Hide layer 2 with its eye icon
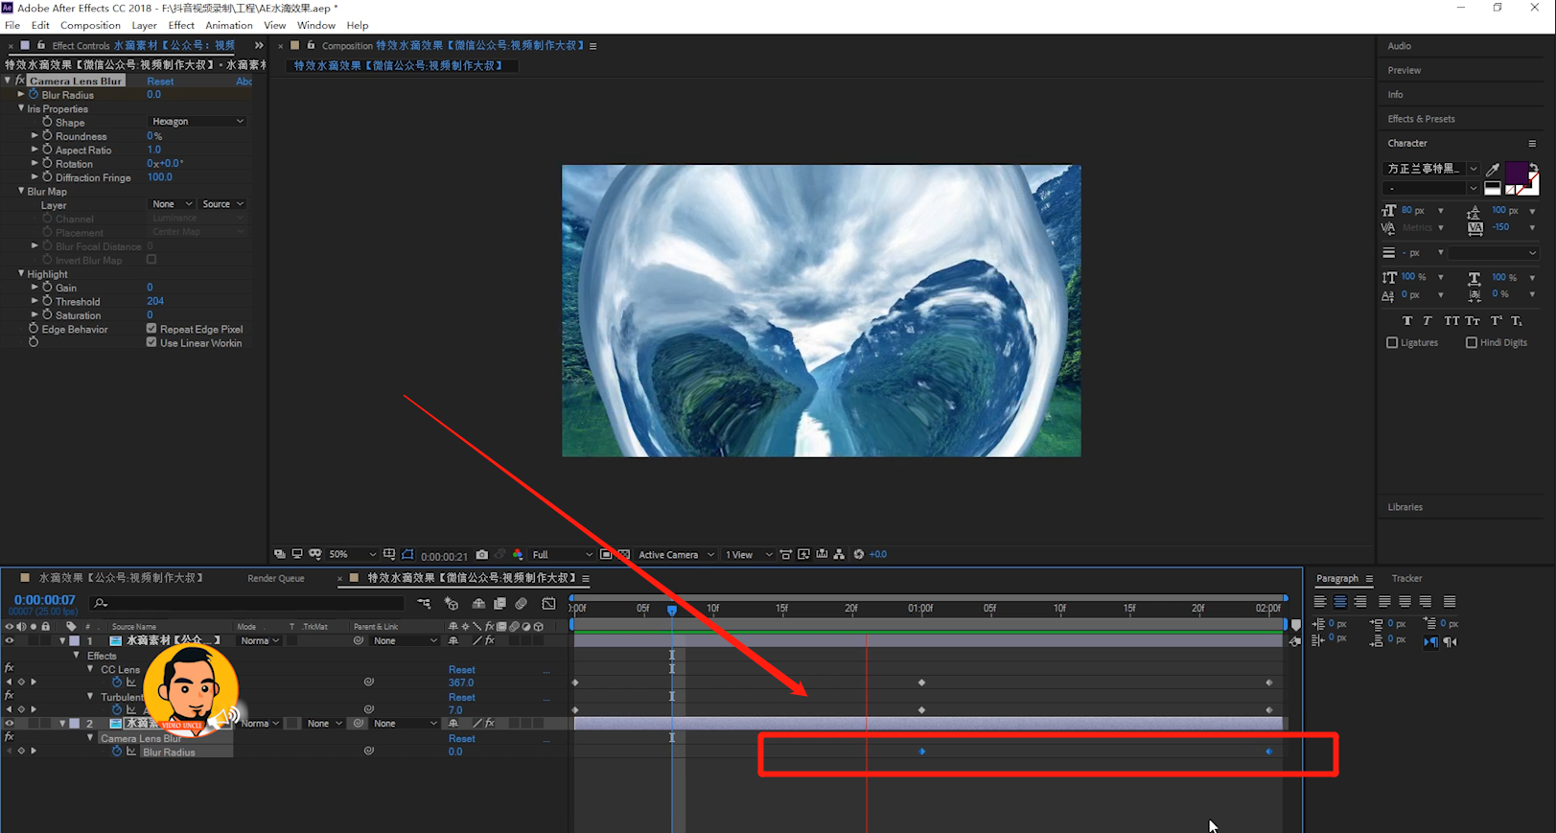 (10, 724)
